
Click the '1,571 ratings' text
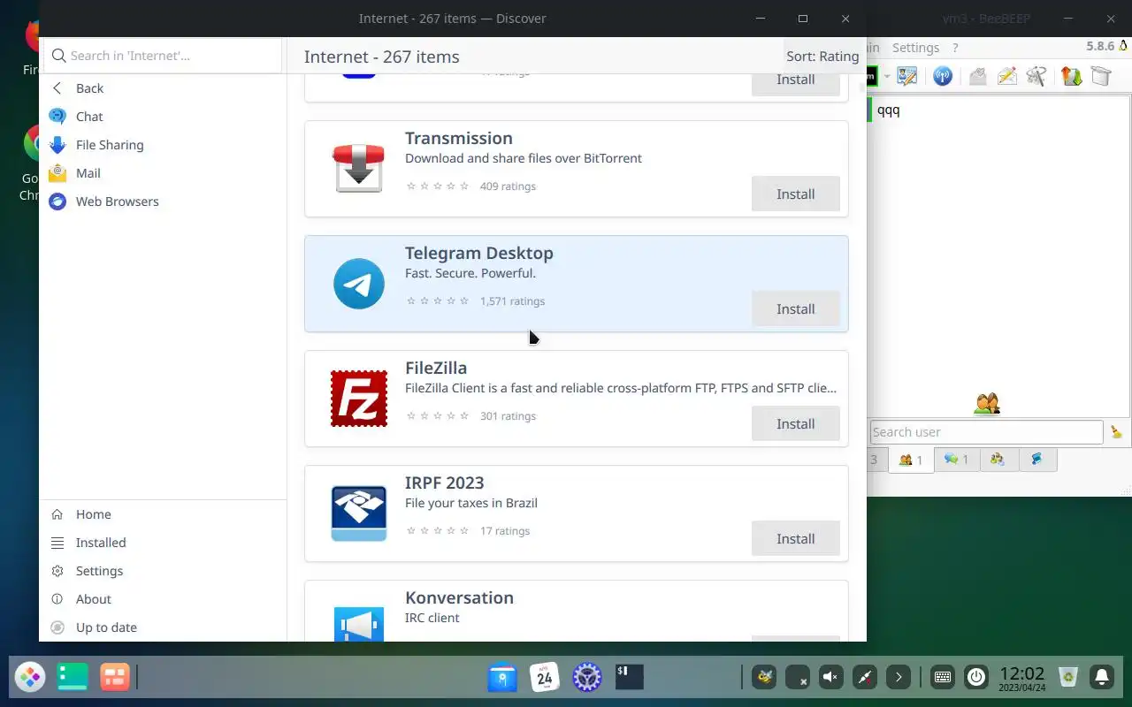512,301
